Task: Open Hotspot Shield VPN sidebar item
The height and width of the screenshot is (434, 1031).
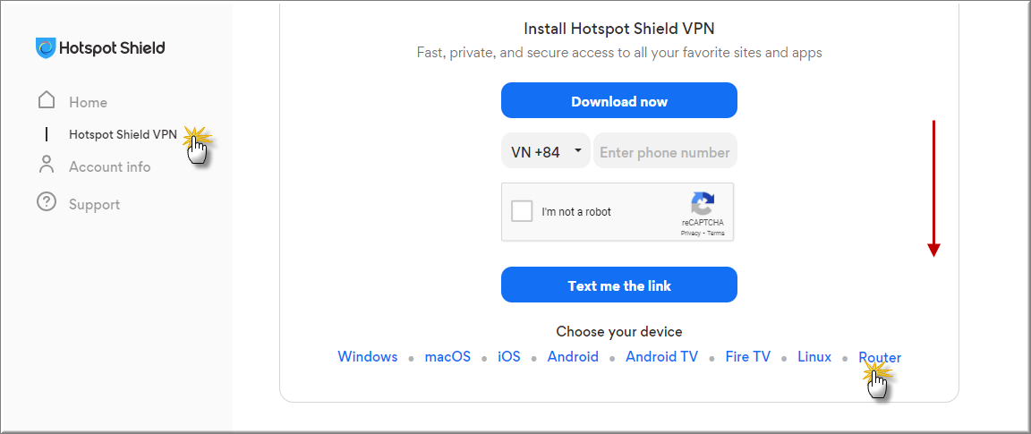Action: (x=123, y=134)
